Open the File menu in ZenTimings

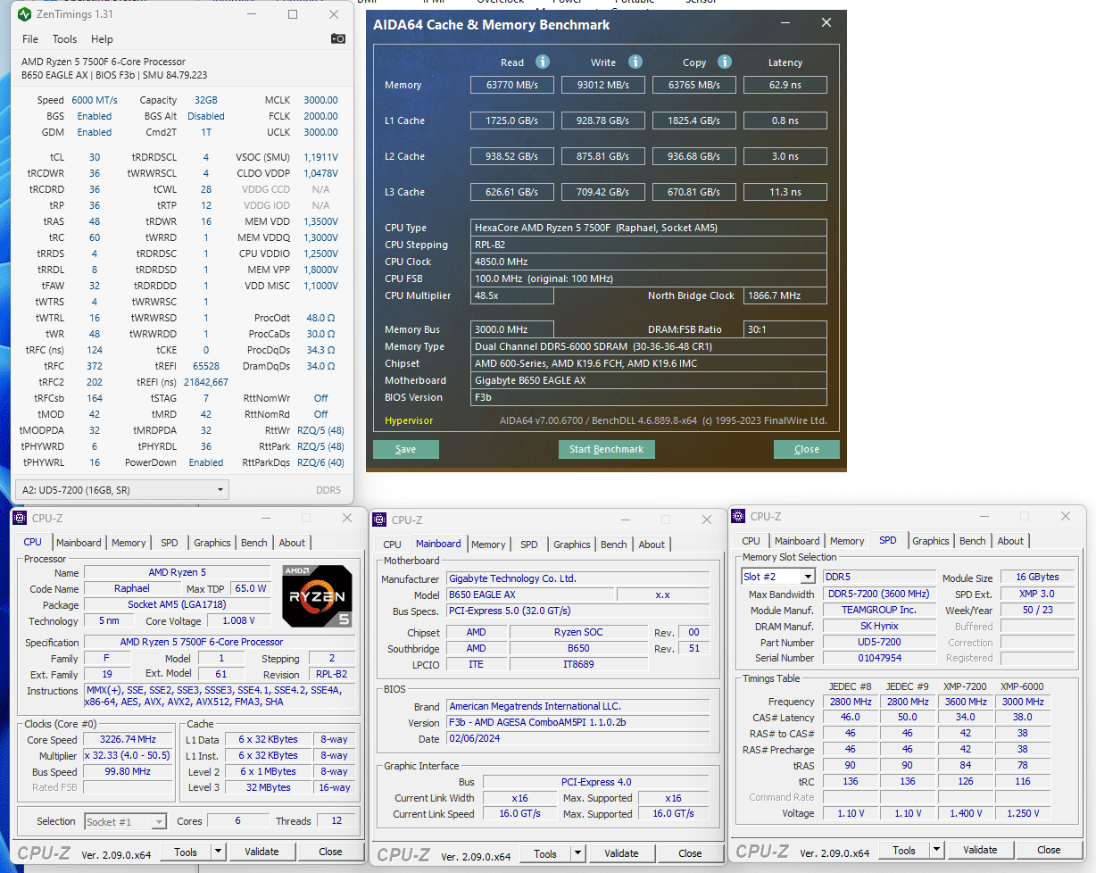(x=30, y=39)
